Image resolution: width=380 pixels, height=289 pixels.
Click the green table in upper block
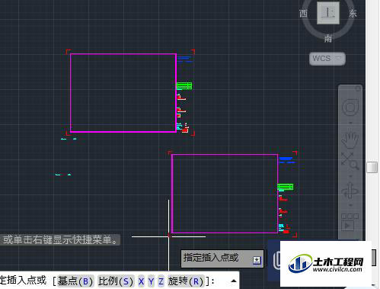click(184, 85)
